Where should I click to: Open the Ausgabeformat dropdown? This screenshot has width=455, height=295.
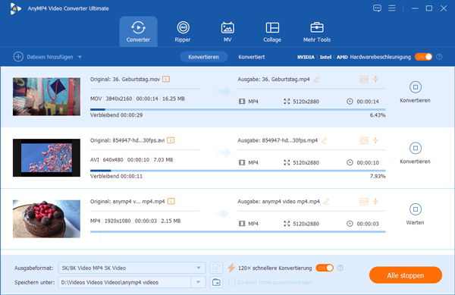coord(132,268)
